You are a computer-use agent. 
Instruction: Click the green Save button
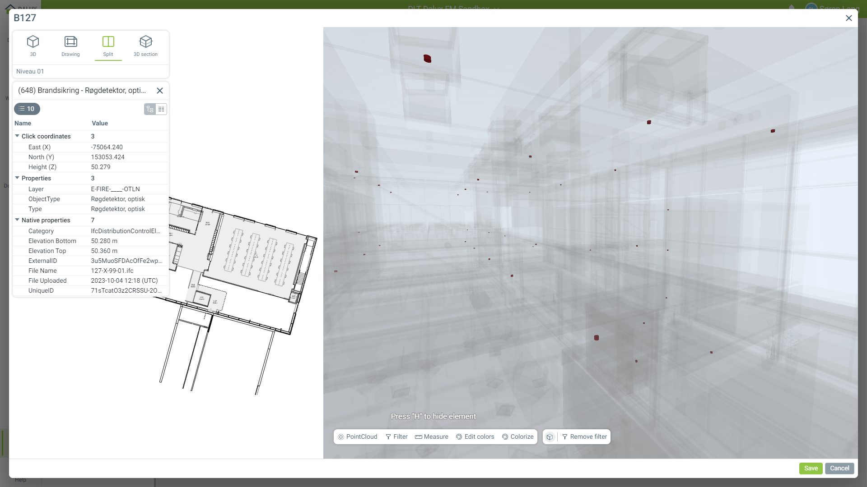tap(811, 468)
